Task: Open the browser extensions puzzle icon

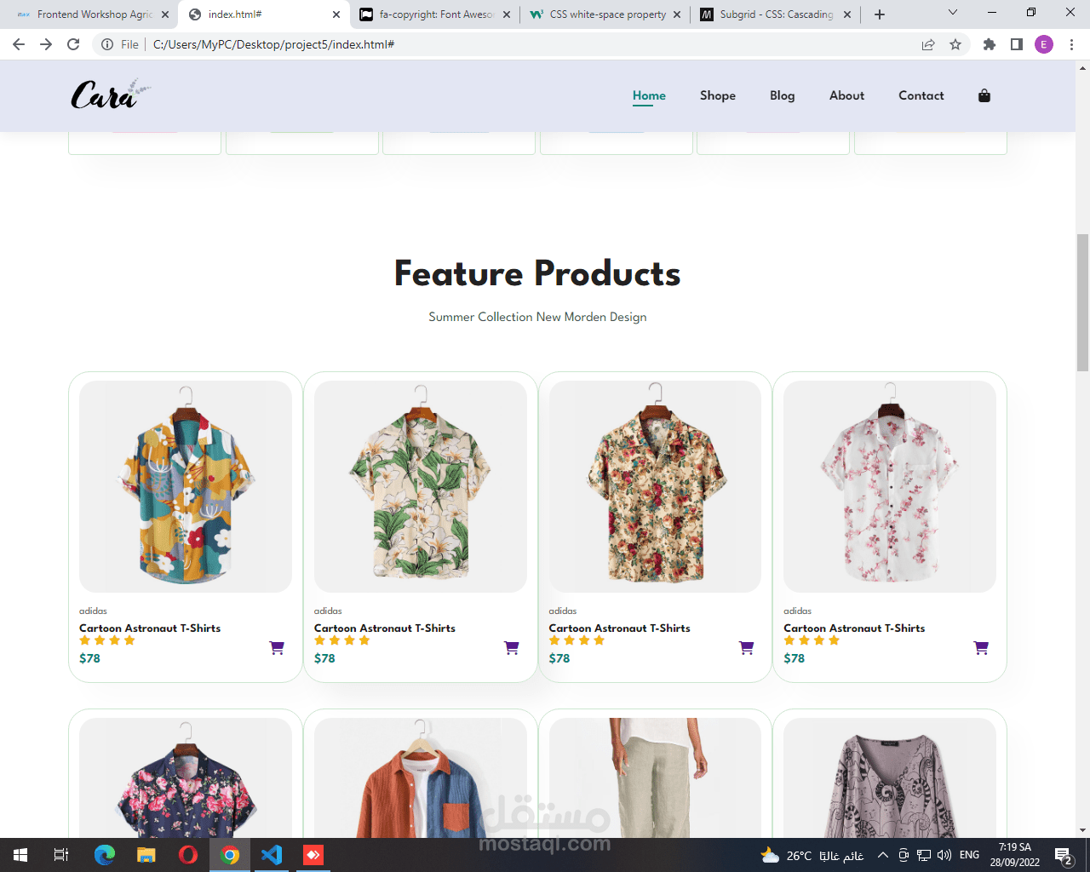Action: point(989,44)
